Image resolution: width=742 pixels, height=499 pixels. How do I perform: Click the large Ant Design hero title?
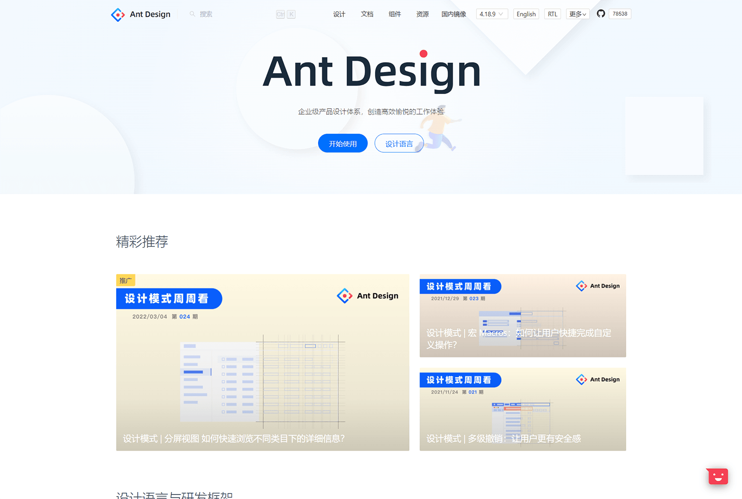(371, 71)
